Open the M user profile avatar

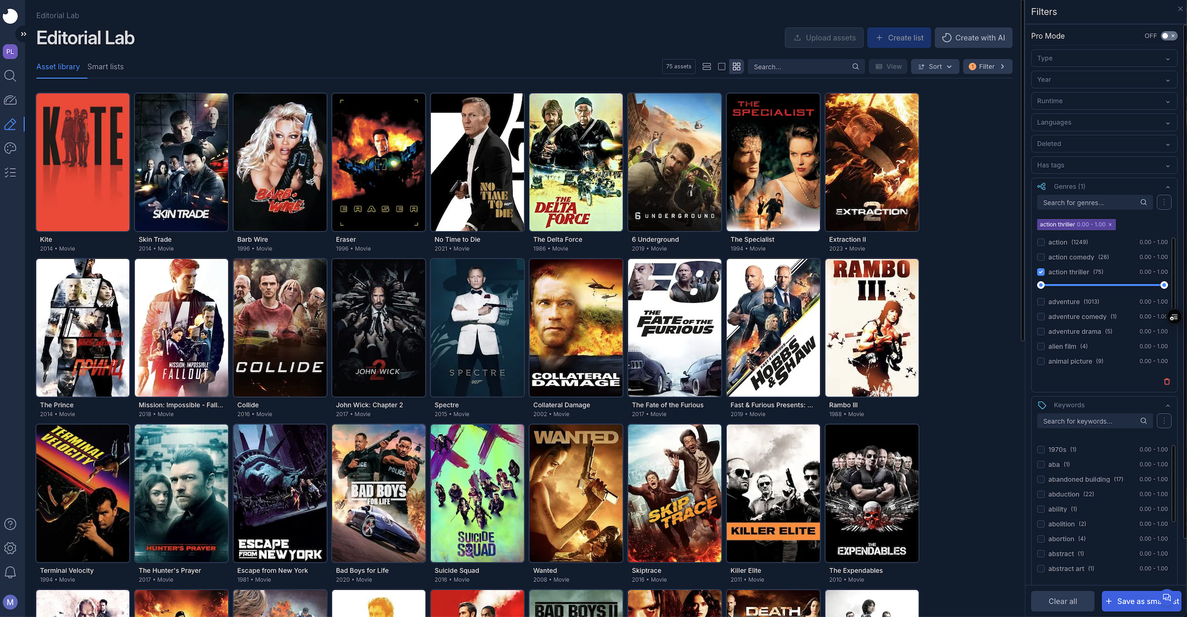coord(10,602)
